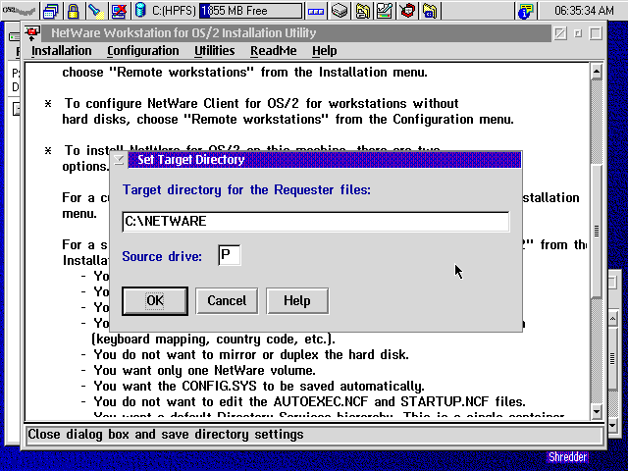This screenshot has height=471, width=628.
Task: Click the disk drive cylinder monitor icon
Action: pos(140,10)
